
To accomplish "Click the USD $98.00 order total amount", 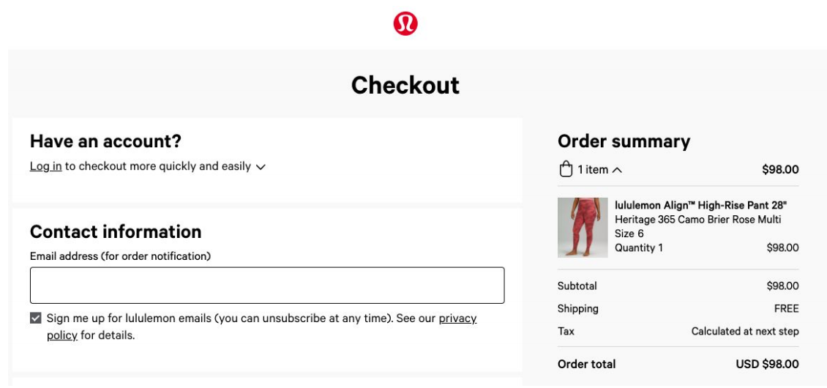I will pos(767,364).
